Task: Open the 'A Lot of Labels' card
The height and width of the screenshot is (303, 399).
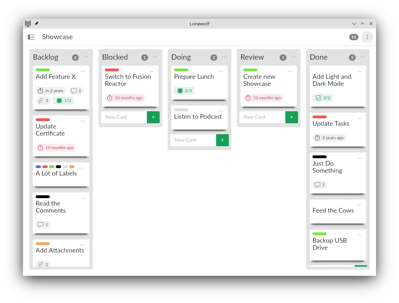Action: coord(61,174)
